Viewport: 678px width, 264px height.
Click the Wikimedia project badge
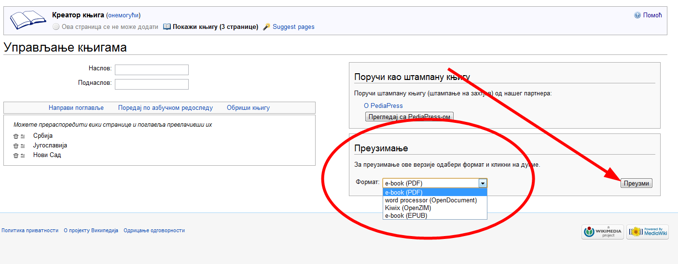[602, 232]
